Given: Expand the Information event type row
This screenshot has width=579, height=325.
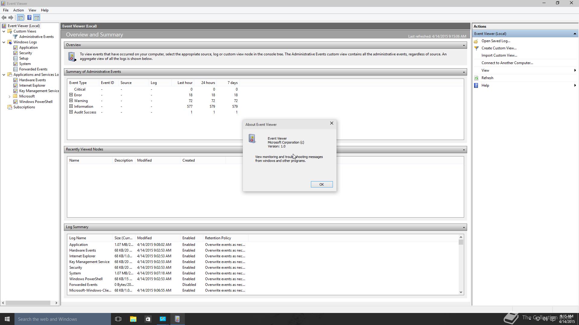Looking at the screenshot, I should 71,106.
